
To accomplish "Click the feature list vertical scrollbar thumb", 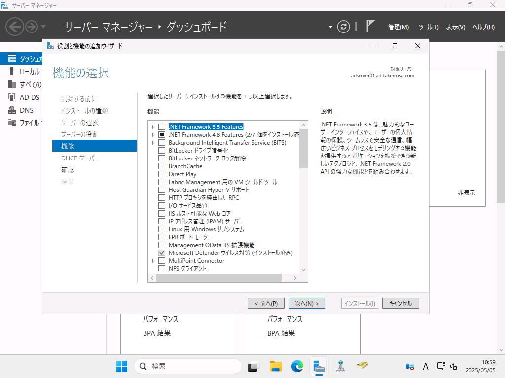I will pos(303,149).
